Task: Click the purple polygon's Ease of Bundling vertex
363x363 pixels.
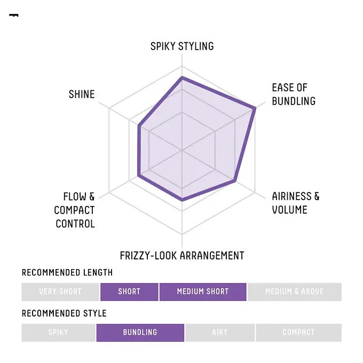Action: pyautogui.click(x=255, y=109)
